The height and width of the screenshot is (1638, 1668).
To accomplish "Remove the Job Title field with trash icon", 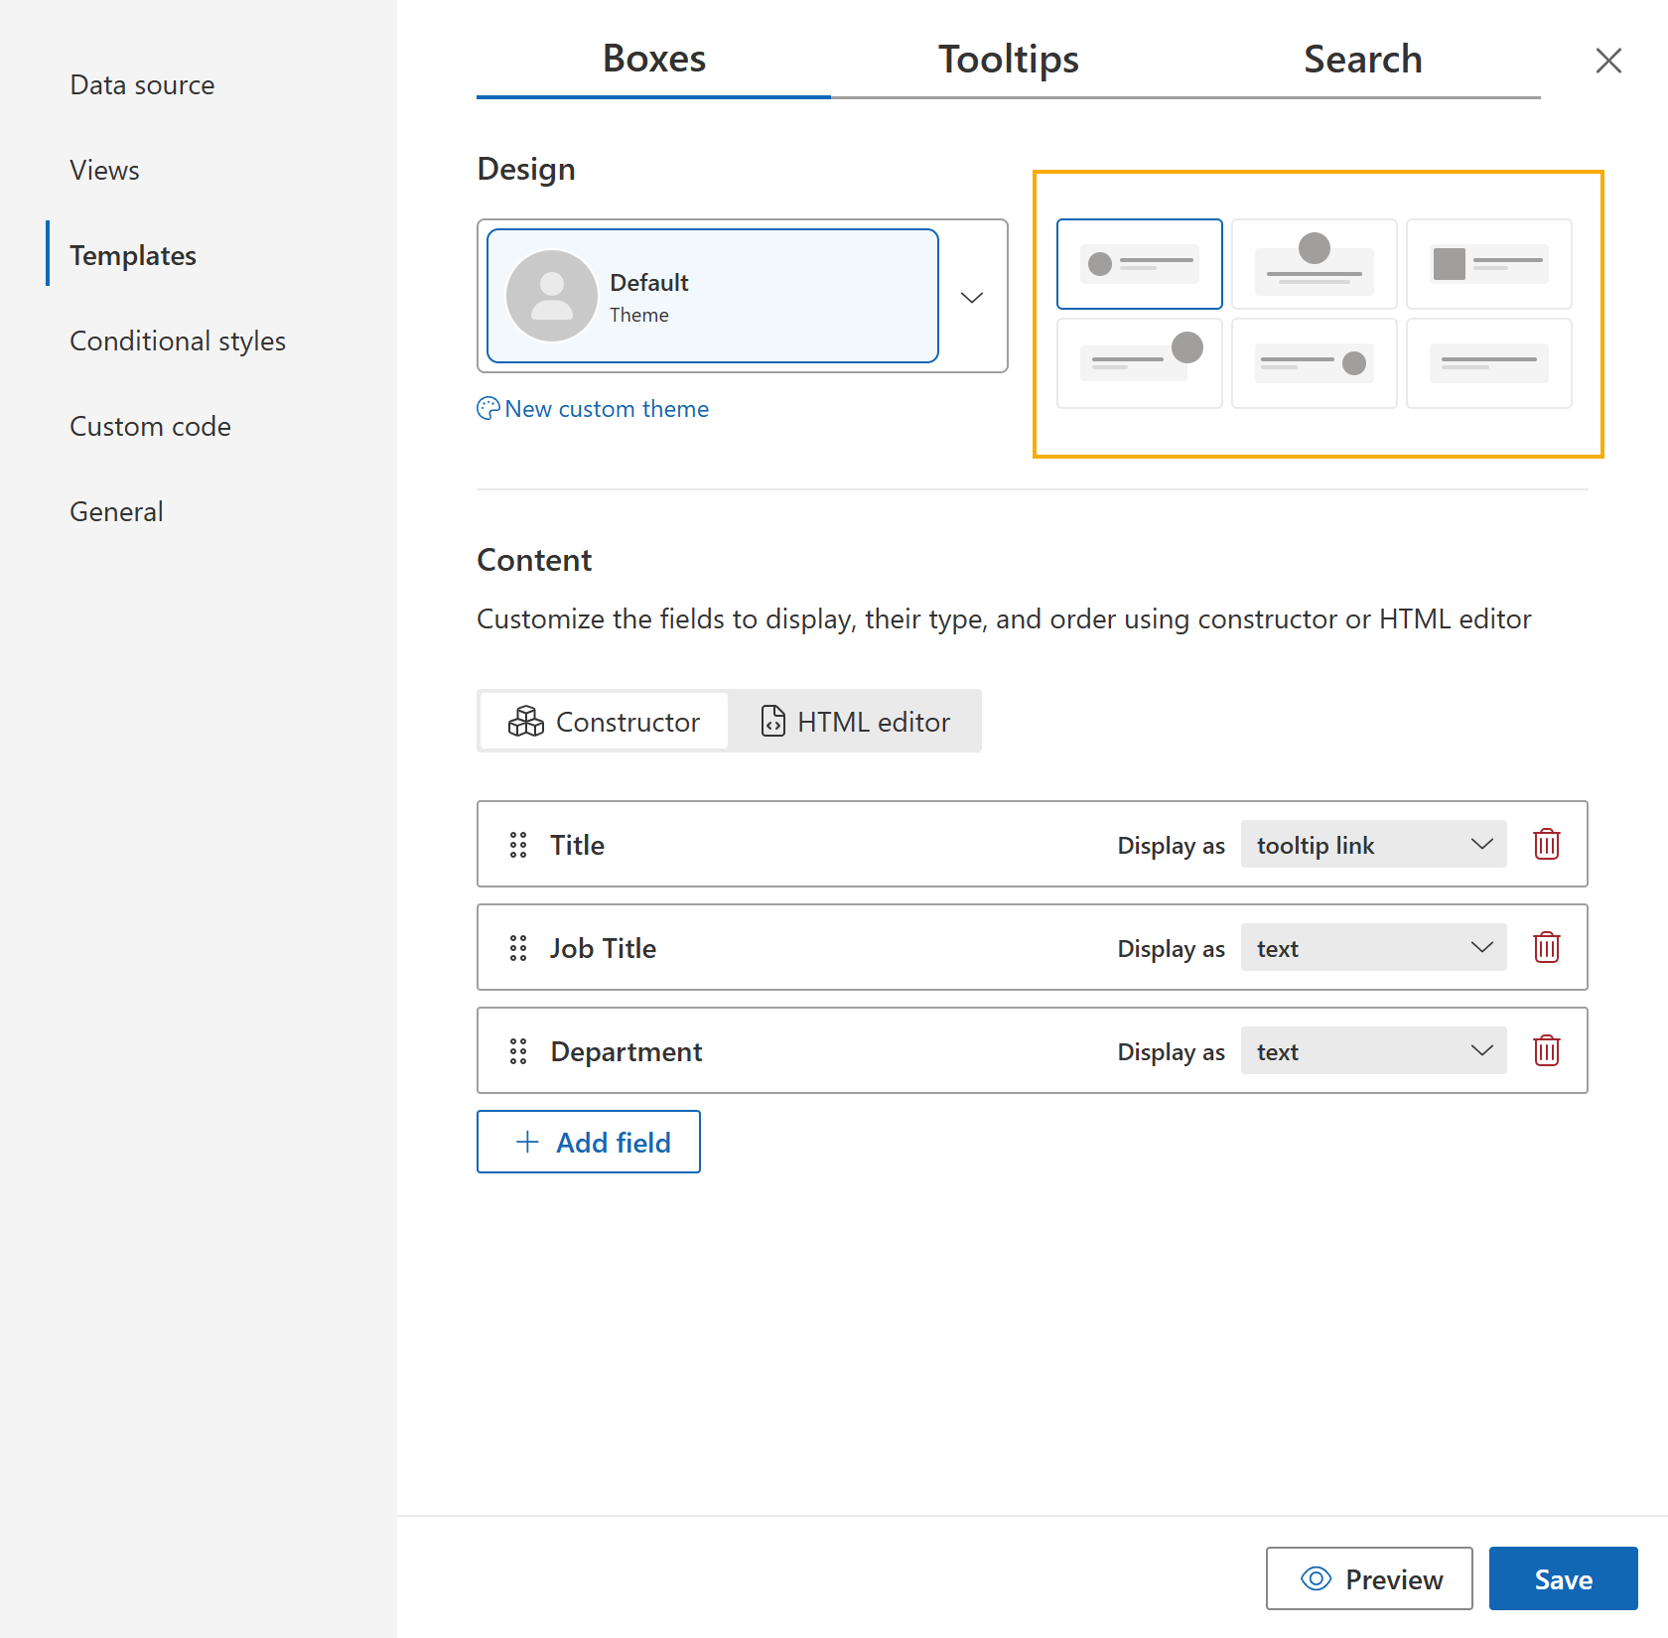I will point(1546,947).
